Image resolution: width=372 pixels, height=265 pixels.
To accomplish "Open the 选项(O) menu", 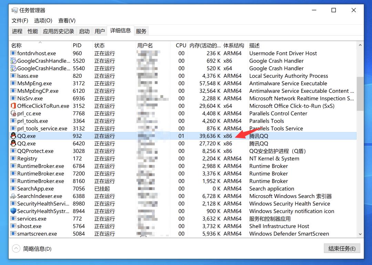I will (43, 21).
